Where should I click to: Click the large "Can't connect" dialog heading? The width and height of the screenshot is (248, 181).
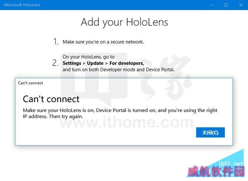(51, 99)
